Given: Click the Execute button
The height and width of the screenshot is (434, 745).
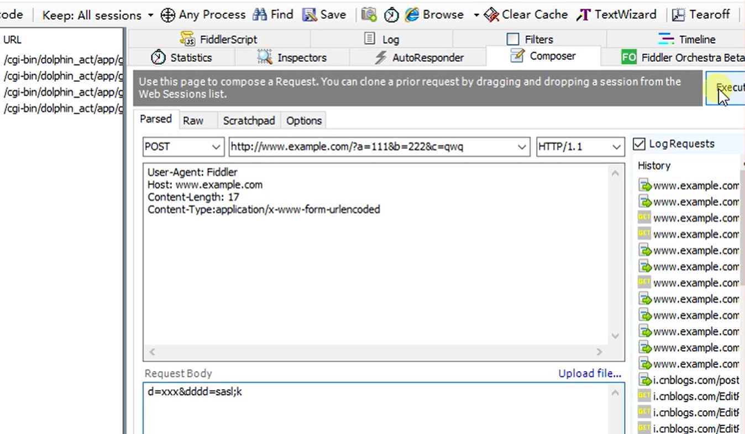Looking at the screenshot, I should (726, 88).
